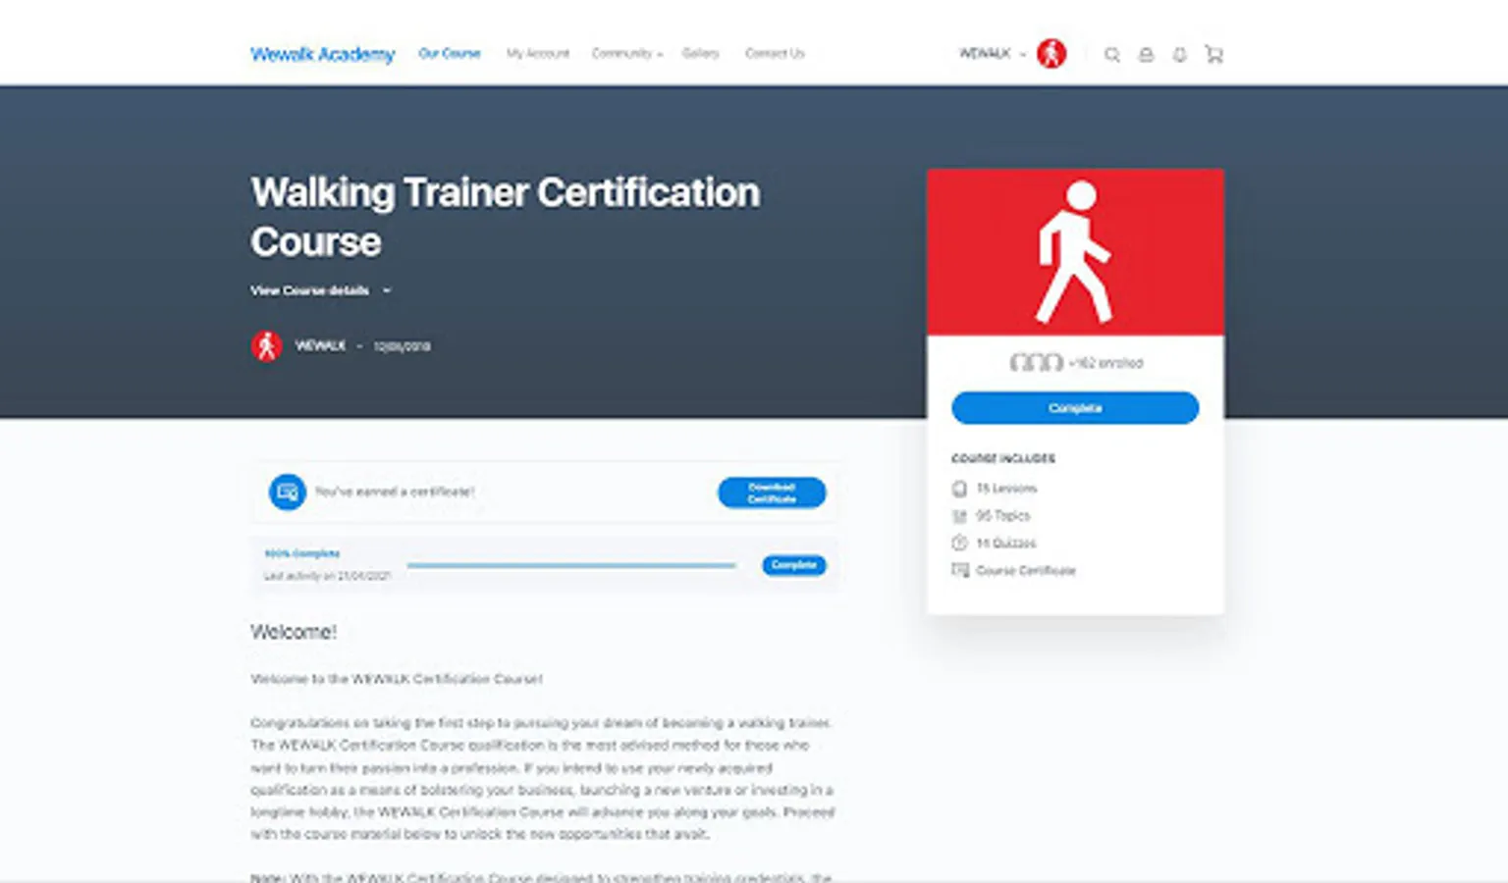Go to Our Course menu item
This screenshot has height=883, width=1508.
(450, 53)
